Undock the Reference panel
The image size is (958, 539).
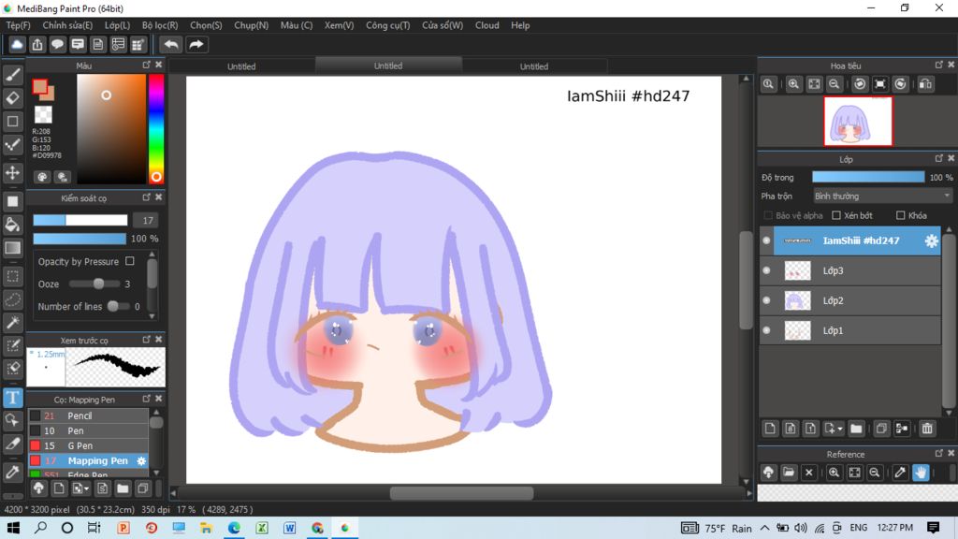pos(939,454)
